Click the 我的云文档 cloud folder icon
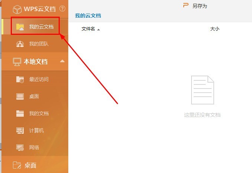Screen dimensions: 252x173 tap(20, 27)
